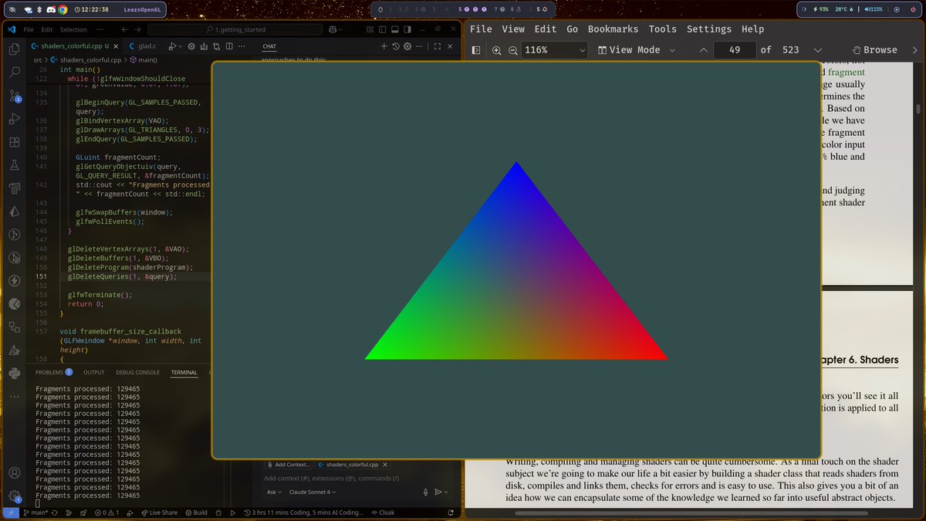
Task: Select the src breadcrumb segment
Action: pyautogui.click(x=38, y=59)
